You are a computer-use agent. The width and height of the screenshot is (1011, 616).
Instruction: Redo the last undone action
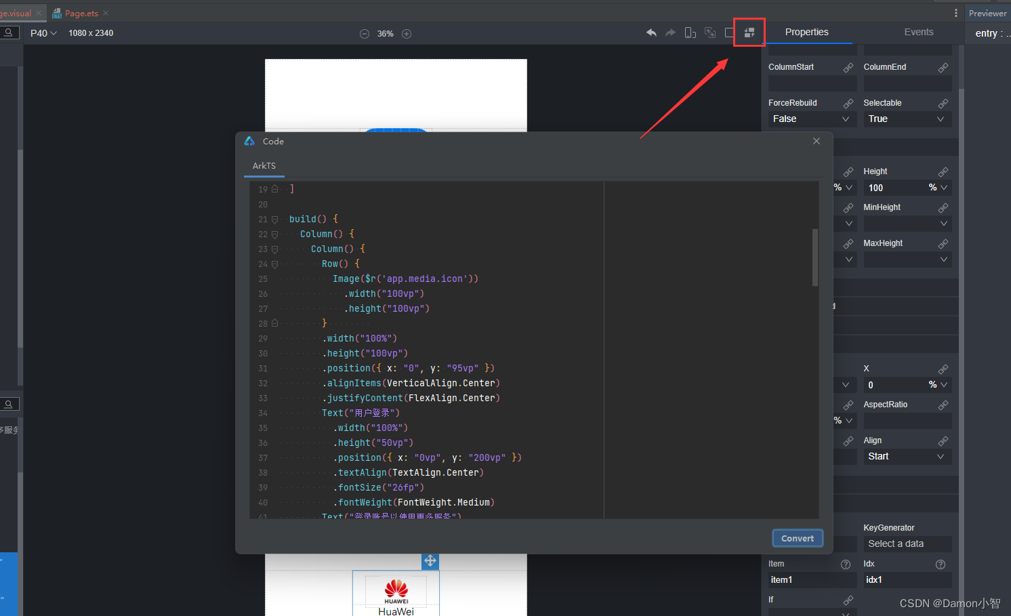coord(670,33)
